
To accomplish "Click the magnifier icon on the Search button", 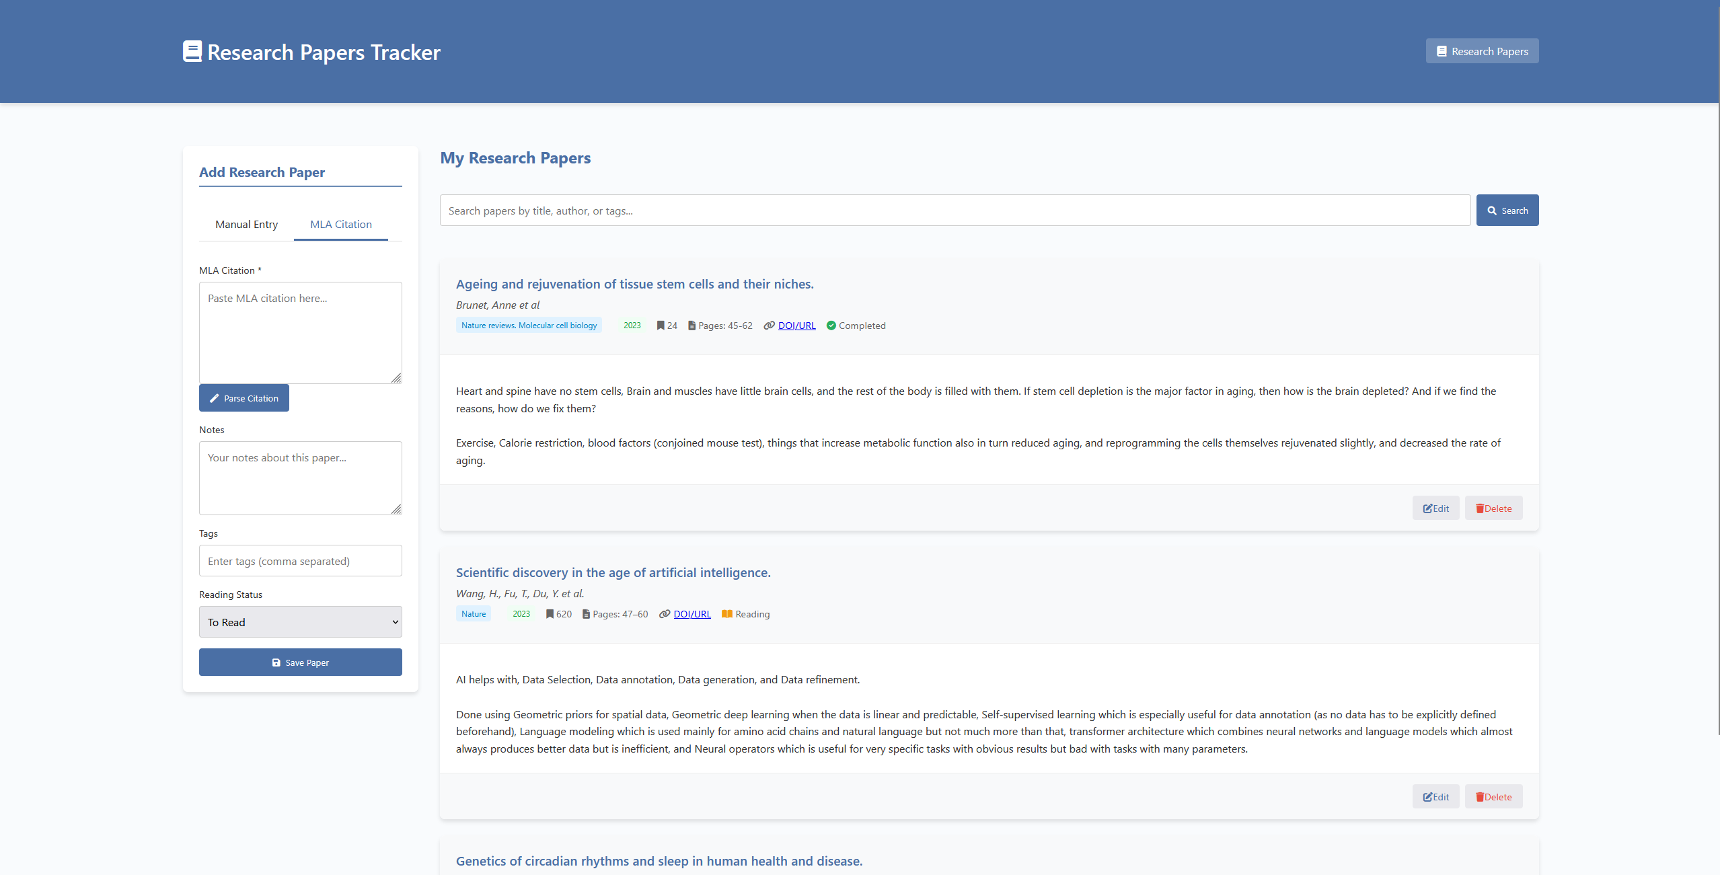I will pos(1492,211).
